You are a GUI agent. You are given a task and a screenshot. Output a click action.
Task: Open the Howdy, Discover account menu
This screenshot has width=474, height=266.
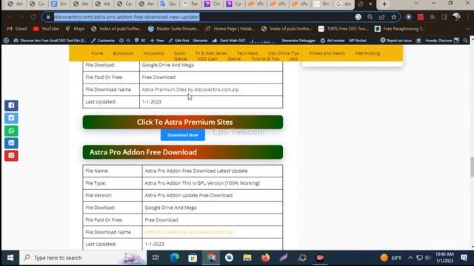pyautogui.click(x=442, y=41)
